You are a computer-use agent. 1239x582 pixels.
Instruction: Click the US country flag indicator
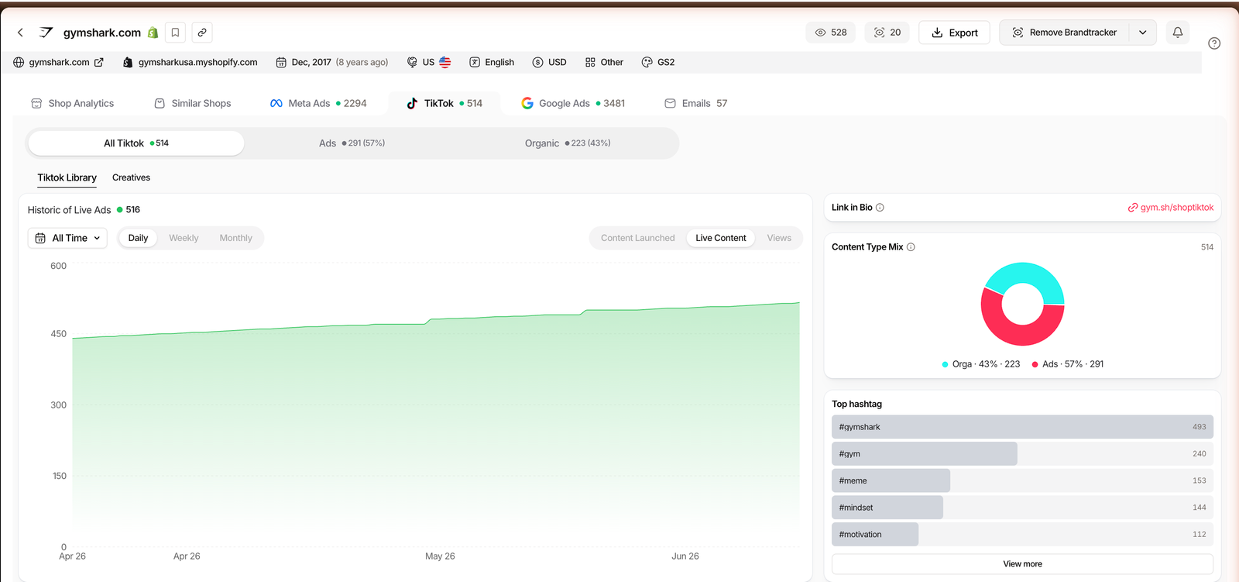[x=429, y=62]
